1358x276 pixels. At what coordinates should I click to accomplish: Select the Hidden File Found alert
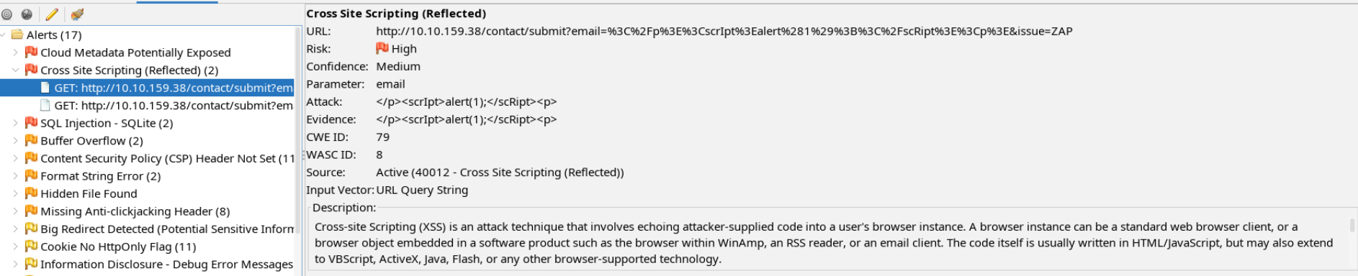(89, 193)
